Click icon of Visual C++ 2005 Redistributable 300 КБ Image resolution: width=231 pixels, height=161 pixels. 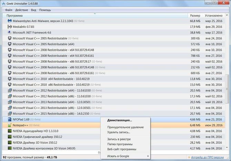tap(10, 38)
